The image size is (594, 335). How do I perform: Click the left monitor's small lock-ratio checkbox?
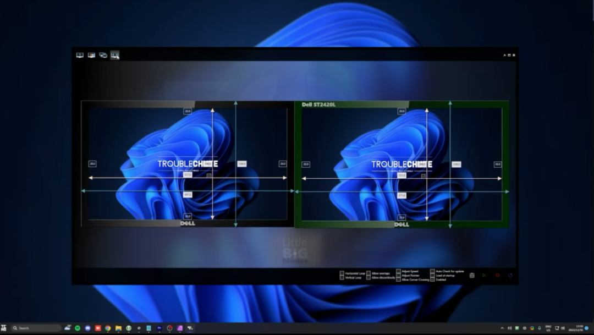tap(209, 176)
